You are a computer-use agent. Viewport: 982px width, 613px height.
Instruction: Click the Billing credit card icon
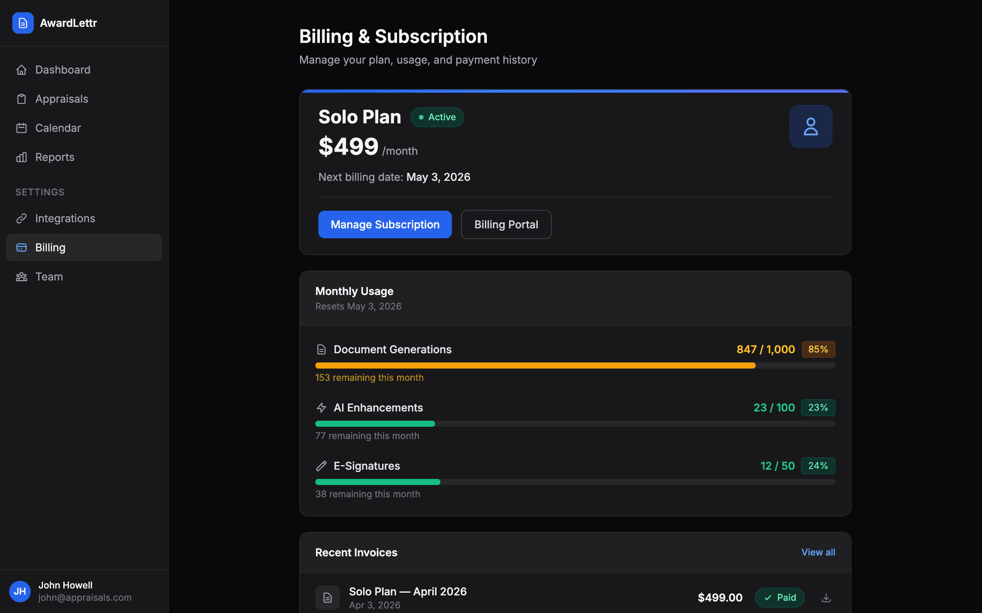click(x=21, y=247)
